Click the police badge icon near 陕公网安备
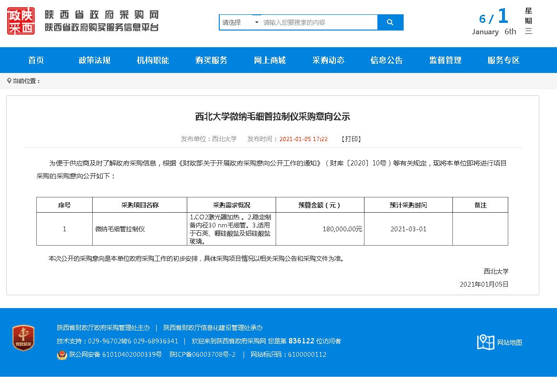This screenshot has height=382, width=557. pos(62,355)
